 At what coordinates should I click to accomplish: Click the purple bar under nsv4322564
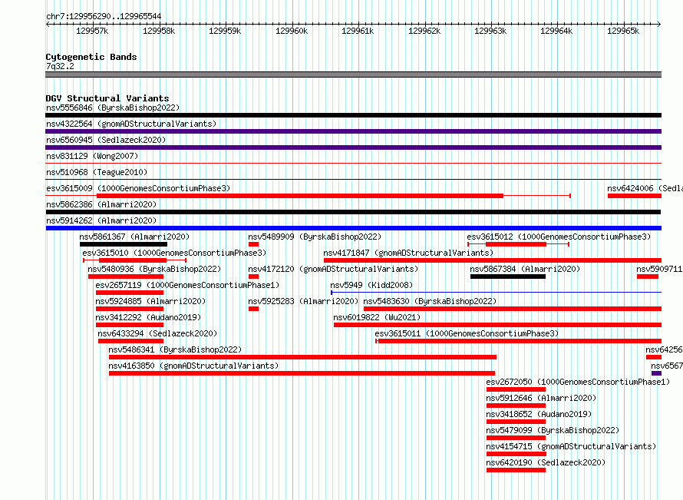point(353,131)
